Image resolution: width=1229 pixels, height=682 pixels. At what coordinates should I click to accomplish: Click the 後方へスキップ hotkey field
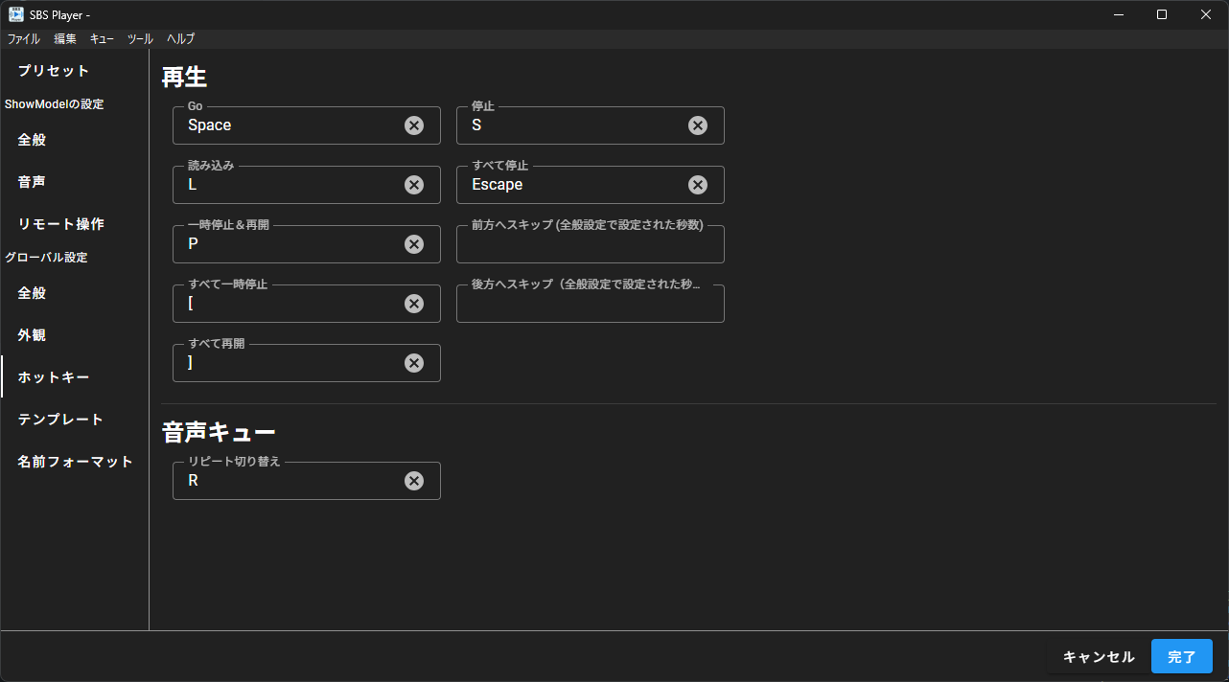click(x=590, y=303)
